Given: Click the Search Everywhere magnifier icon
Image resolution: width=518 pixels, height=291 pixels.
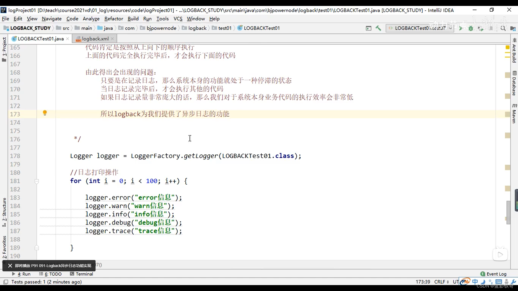Looking at the screenshot, I should coord(503,28).
